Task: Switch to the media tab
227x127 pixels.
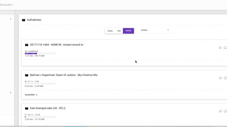Action: [110, 31]
